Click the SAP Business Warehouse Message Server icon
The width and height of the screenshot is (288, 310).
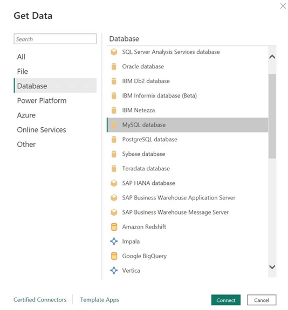[114, 212]
